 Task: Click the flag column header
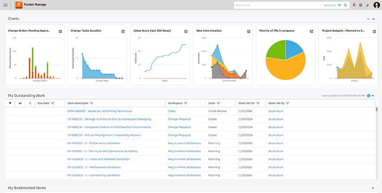tap(10, 103)
